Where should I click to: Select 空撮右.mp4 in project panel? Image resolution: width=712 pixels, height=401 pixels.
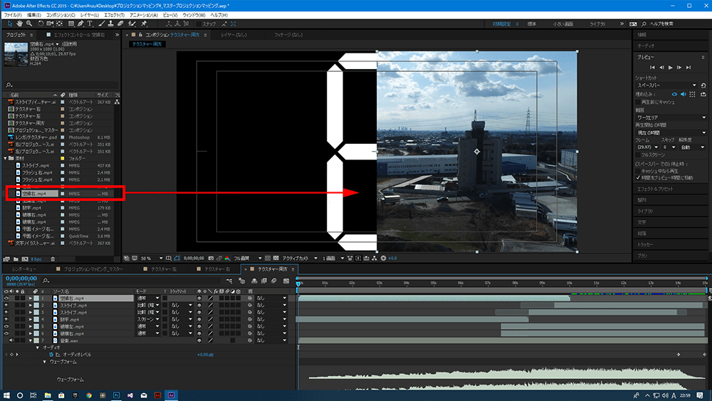point(34,193)
